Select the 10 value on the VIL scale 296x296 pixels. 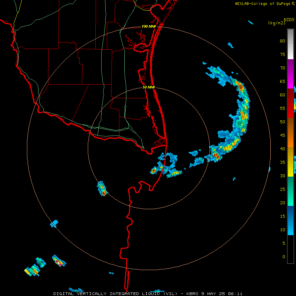(283, 230)
